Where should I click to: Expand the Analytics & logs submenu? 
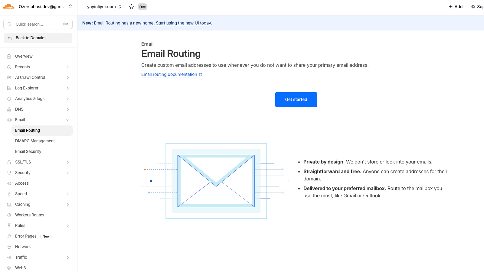(68, 99)
